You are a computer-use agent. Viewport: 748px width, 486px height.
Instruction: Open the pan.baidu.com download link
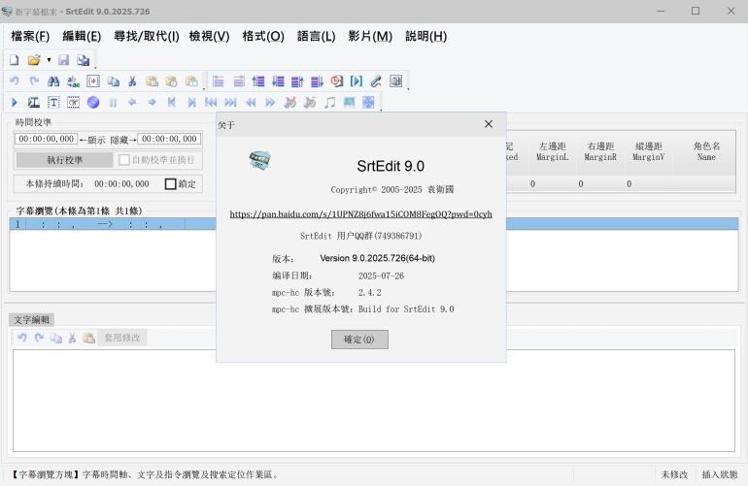pyautogui.click(x=360, y=214)
